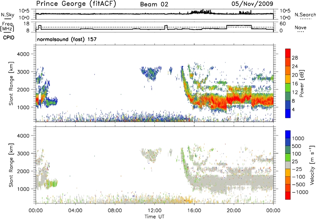Click the 3000 km tick of the power panel
Screen dimensions: 316x219
click(x=23, y=72)
